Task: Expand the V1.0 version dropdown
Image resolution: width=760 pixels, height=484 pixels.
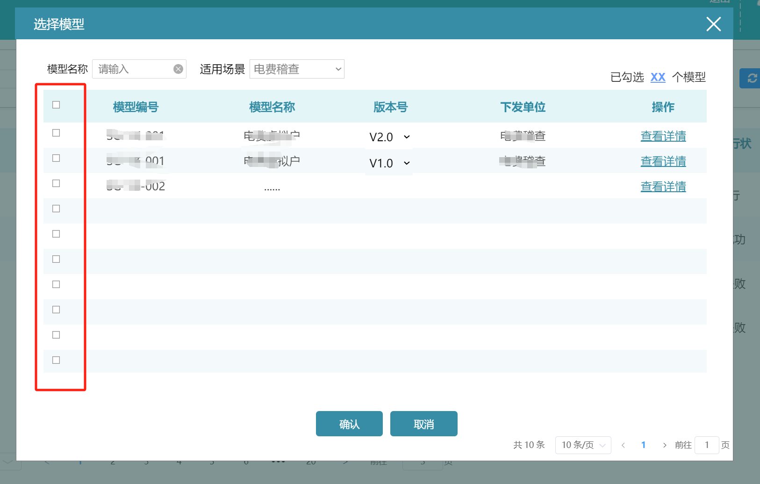Action: coord(389,163)
